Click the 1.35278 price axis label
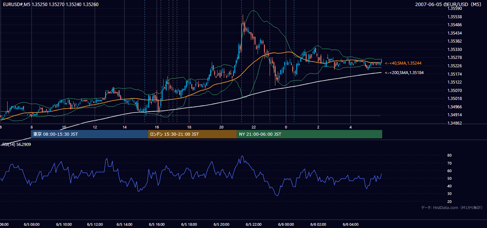 [455, 58]
